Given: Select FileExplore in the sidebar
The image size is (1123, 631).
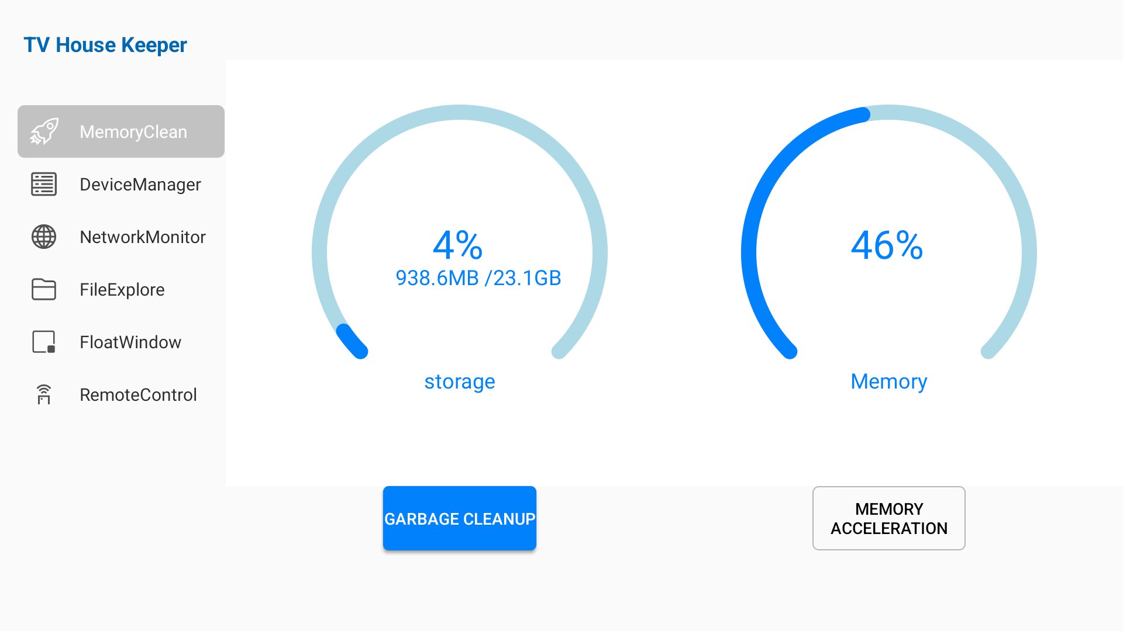Looking at the screenshot, I should 122,289.
